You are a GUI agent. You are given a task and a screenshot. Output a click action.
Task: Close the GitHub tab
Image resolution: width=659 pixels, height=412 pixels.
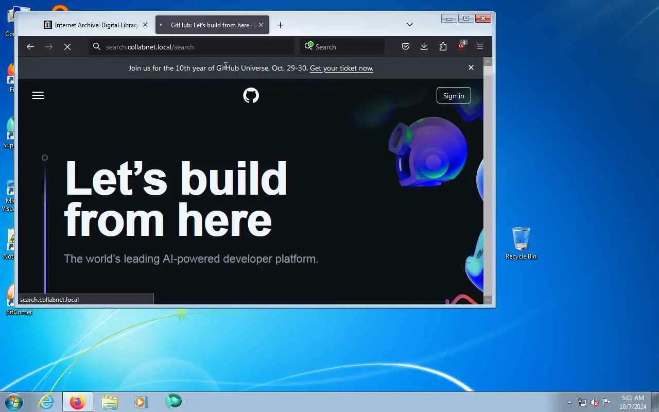tap(261, 25)
